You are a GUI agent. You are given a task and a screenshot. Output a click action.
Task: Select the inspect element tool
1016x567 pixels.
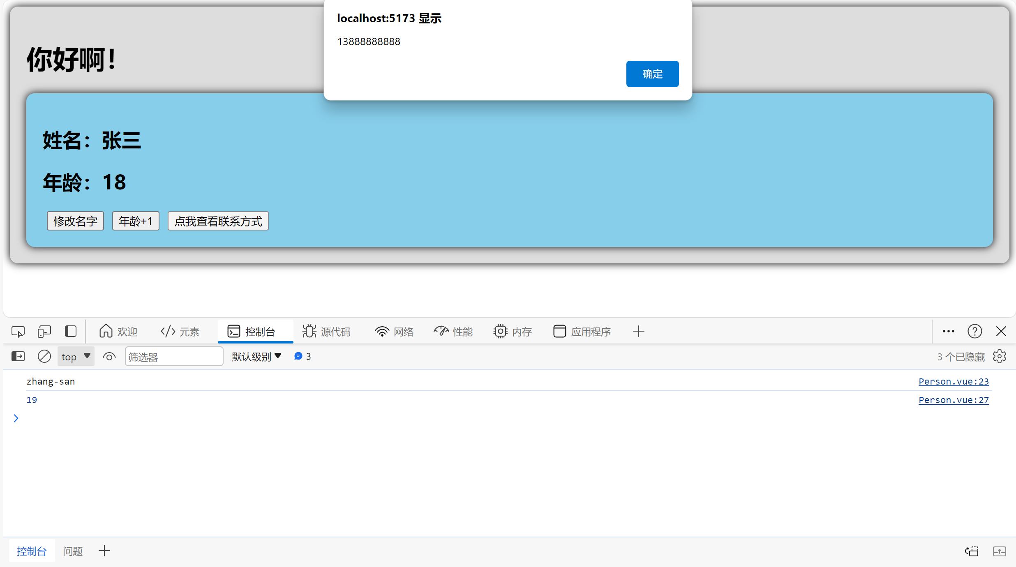18,331
